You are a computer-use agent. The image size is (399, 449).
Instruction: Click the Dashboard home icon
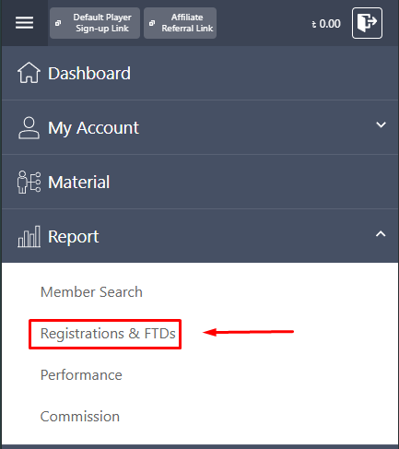29,73
